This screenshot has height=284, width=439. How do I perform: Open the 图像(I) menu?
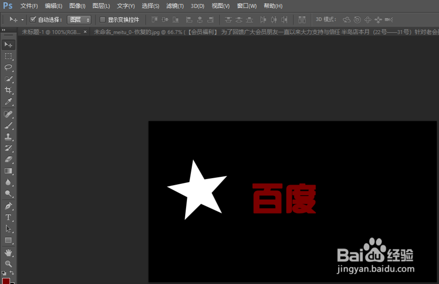(77, 6)
